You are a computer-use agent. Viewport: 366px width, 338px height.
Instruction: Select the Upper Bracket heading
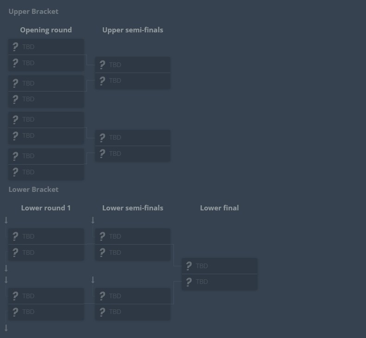coord(33,12)
